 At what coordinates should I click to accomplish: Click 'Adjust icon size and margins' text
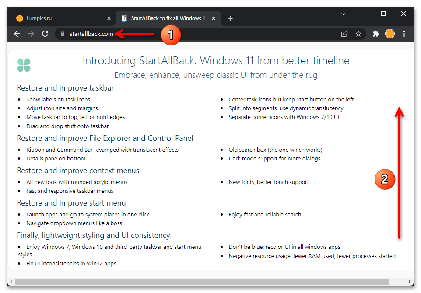pos(62,108)
